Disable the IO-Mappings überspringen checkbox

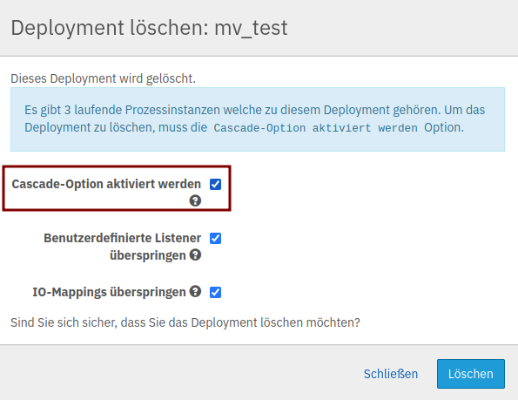click(215, 293)
